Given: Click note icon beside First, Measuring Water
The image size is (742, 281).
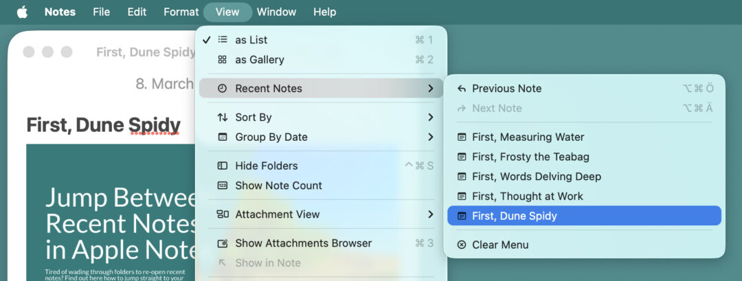Looking at the screenshot, I should [462, 137].
